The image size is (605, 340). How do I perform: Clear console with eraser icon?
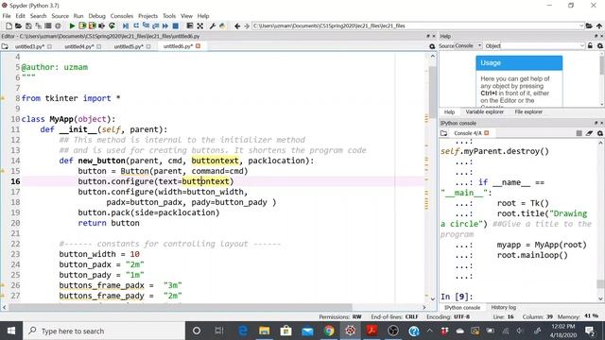coord(589,133)
